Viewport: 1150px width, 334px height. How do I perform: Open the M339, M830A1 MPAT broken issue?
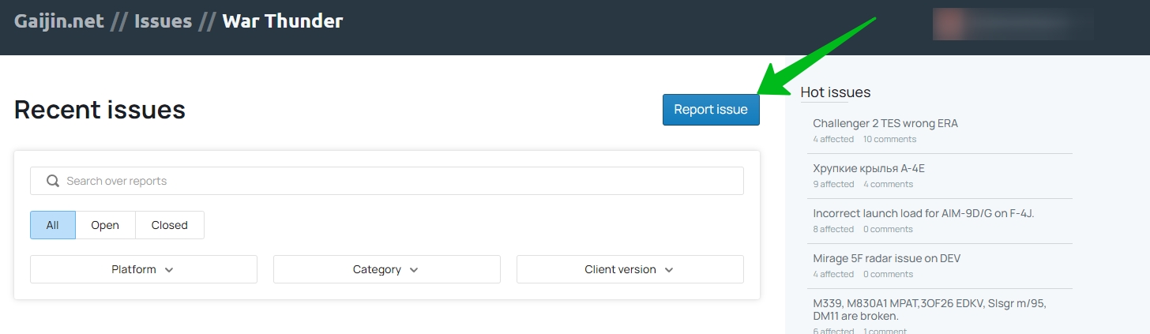[x=930, y=310]
